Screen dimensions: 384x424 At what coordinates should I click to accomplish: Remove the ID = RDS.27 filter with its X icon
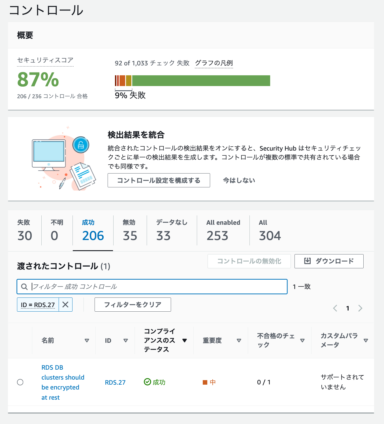pyautogui.click(x=65, y=305)
